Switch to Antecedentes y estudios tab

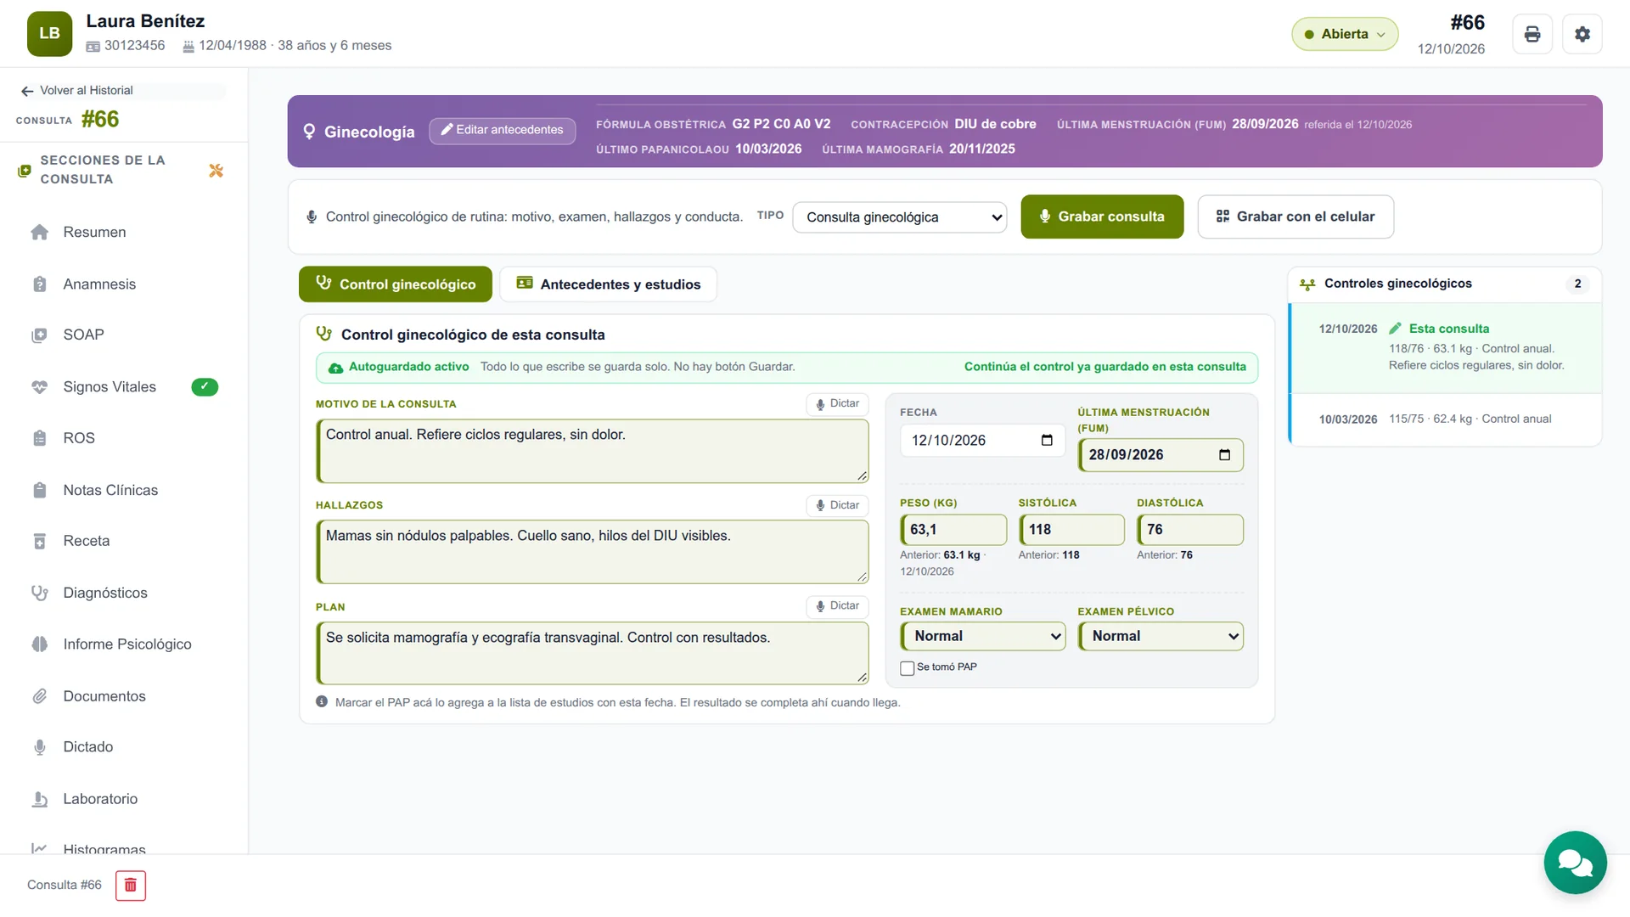click(609, 284)
